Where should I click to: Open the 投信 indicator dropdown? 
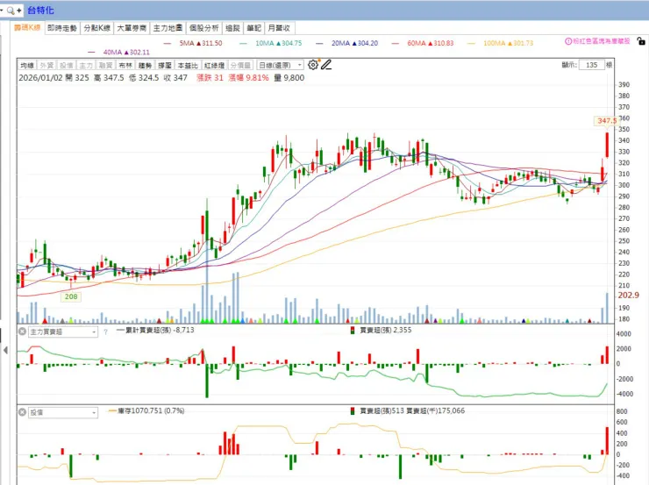coord(63,412)
